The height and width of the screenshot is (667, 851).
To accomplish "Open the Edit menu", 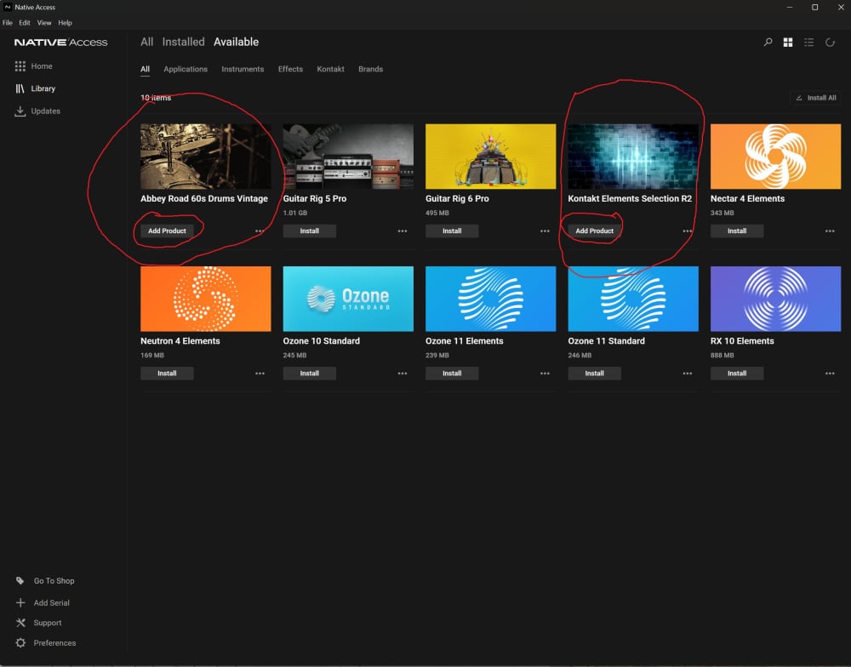I will pos(25,23).
